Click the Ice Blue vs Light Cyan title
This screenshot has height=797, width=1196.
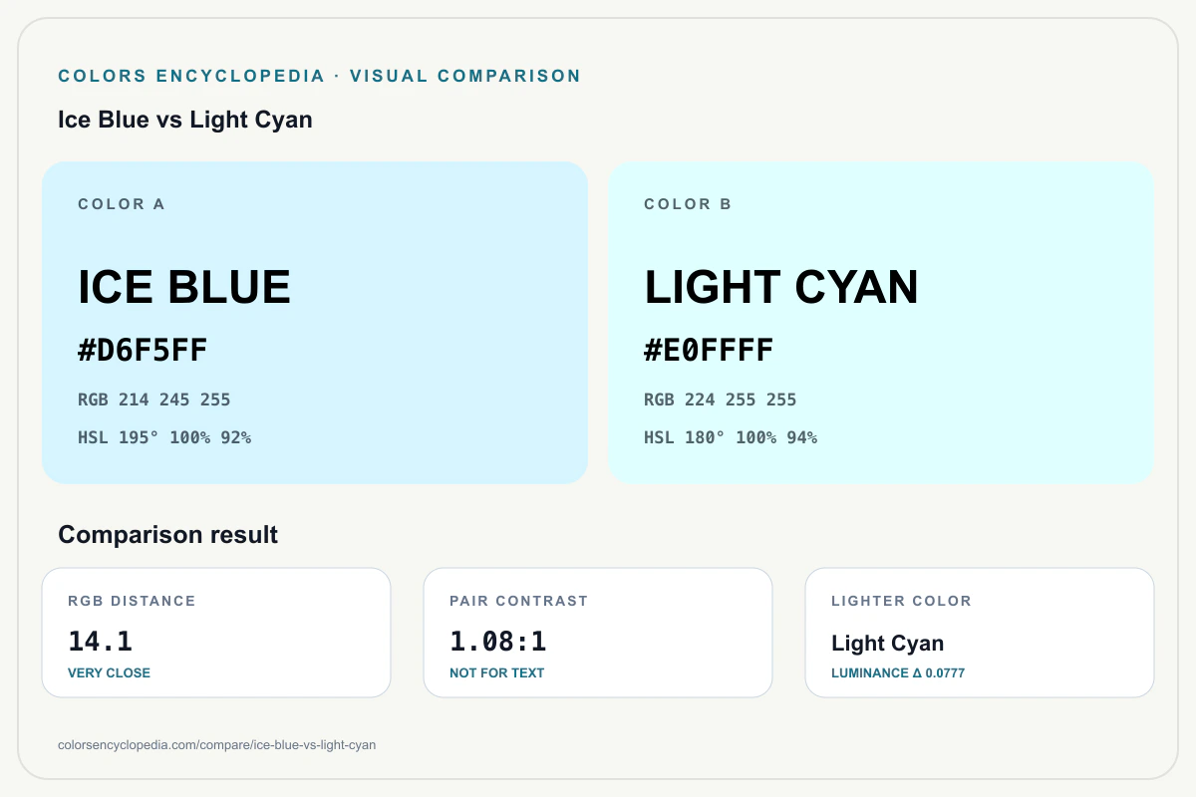point(185,120)
